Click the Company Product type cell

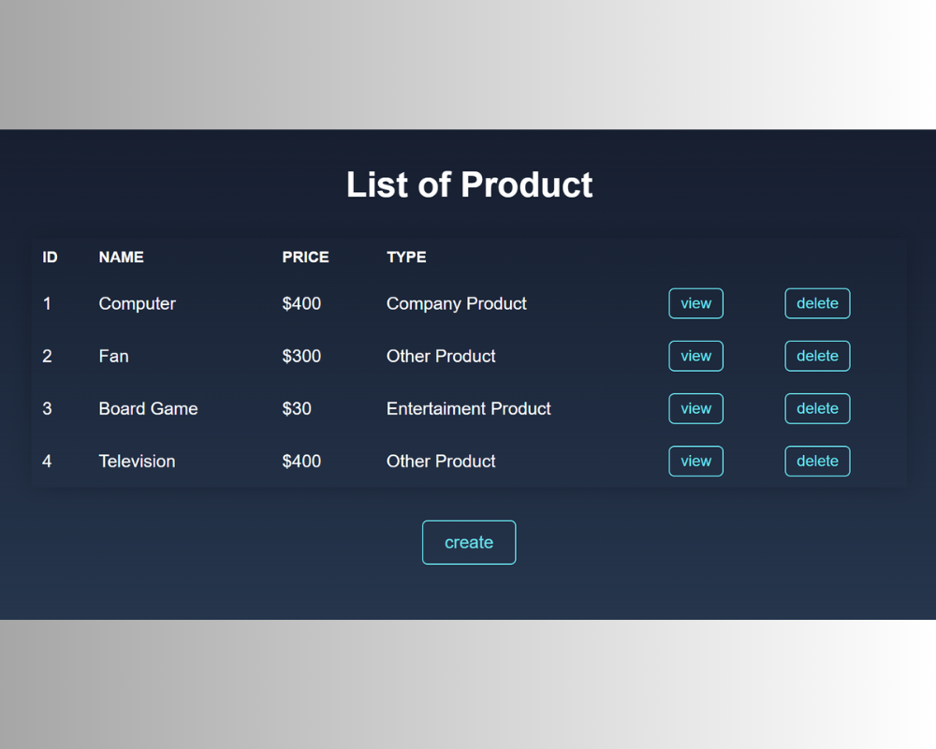click(x=456, y=303)
